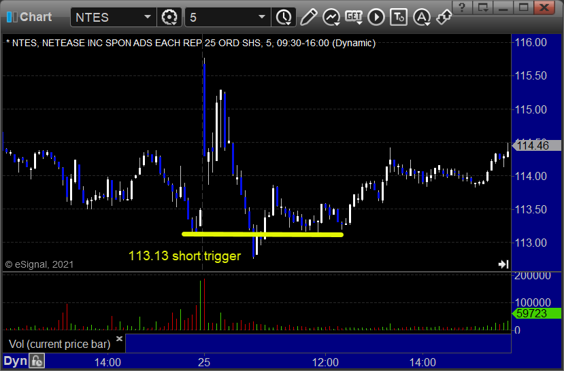Screen dimensions: 564x371
Task: Open the time template clock icon
Action: (x=284, y=17)
